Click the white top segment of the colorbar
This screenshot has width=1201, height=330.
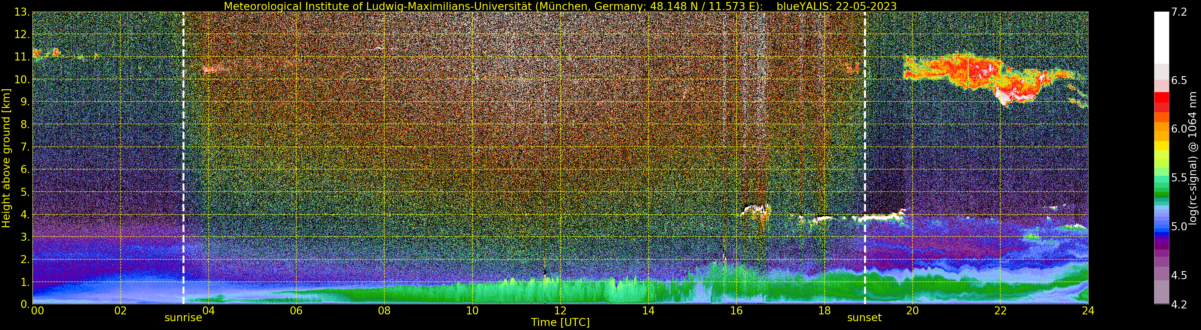pos(1161,37)
